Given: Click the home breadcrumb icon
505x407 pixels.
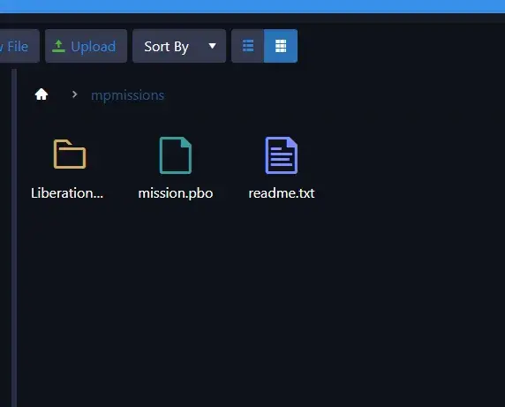Looking at the screenshot, I should (41, 94).
